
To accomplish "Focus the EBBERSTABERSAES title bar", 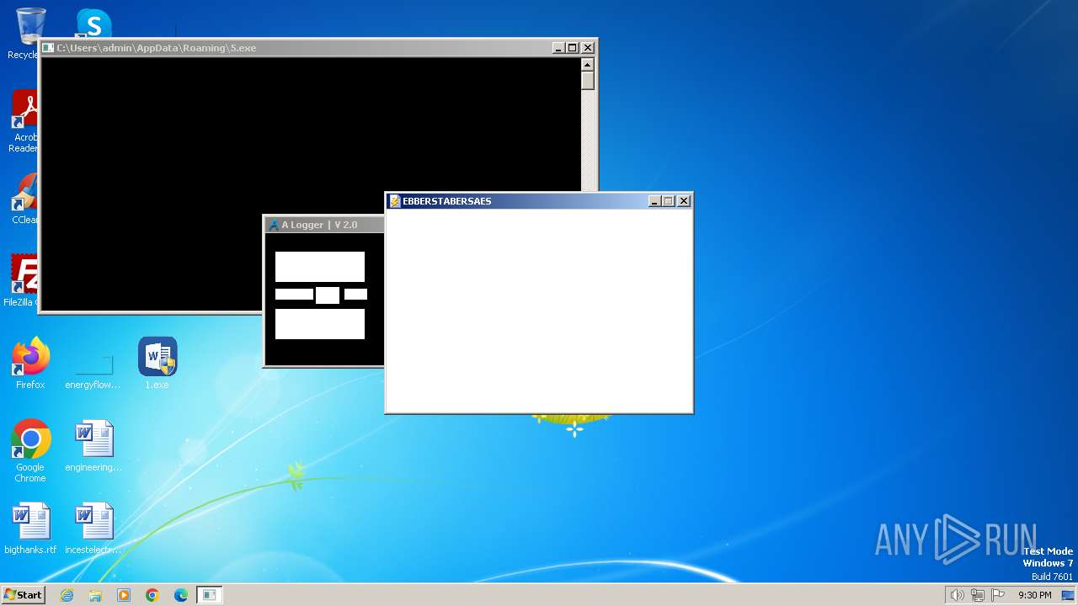I will tap(539, 201).
